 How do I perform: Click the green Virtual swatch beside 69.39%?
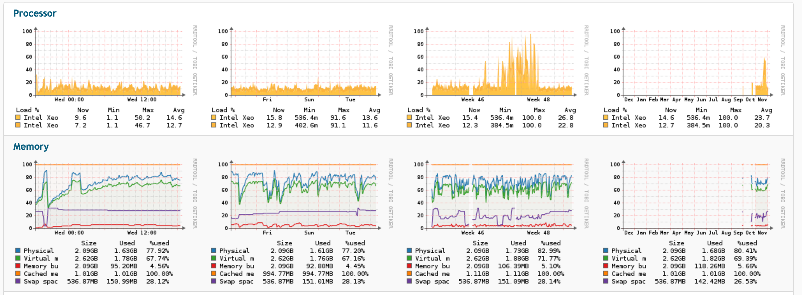point(606,258)
